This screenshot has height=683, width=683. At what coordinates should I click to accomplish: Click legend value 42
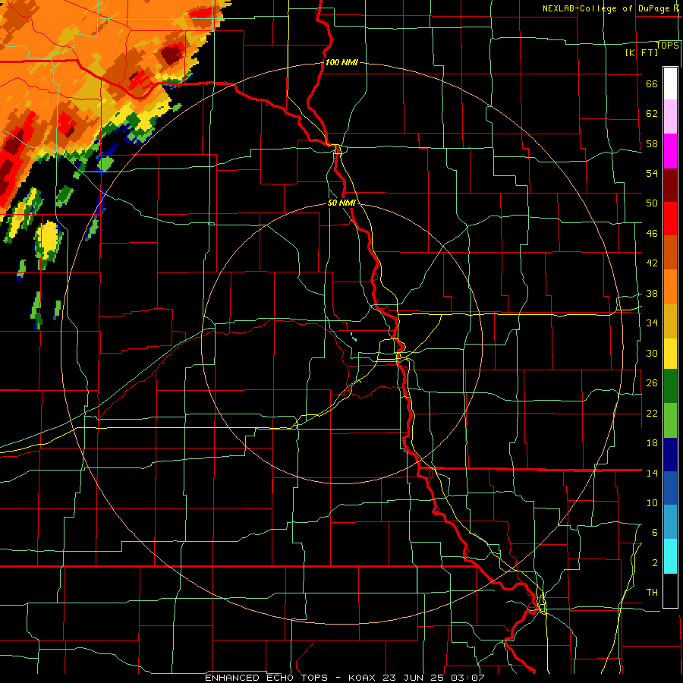coord(652,263)
